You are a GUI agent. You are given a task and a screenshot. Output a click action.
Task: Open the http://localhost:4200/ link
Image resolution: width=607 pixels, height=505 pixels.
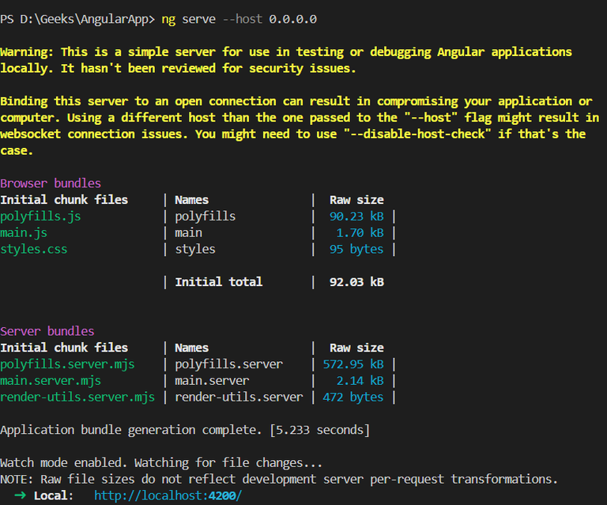click(168, 496)
